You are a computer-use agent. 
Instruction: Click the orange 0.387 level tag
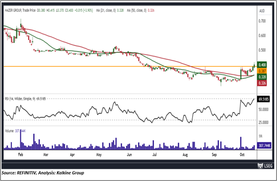coord(262,71)
